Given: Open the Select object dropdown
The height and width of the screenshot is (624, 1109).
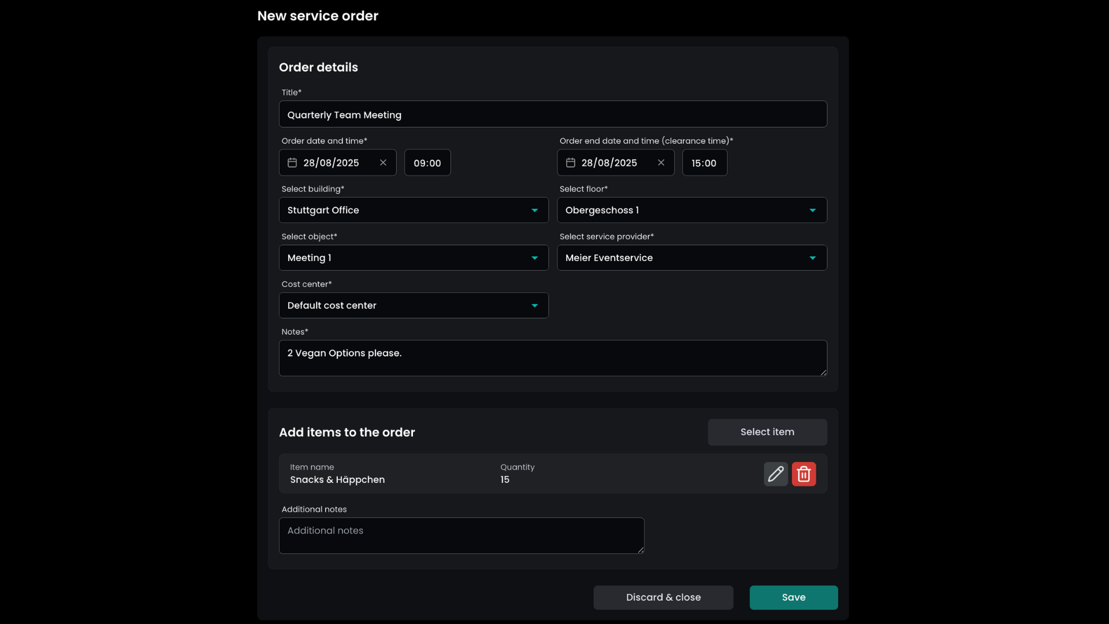Looking at the screenshot, I should tap(414, 258).
